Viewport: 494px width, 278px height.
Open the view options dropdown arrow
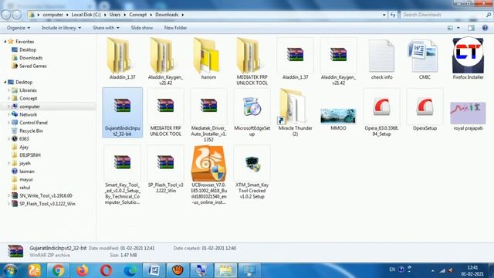click(458, 28)
